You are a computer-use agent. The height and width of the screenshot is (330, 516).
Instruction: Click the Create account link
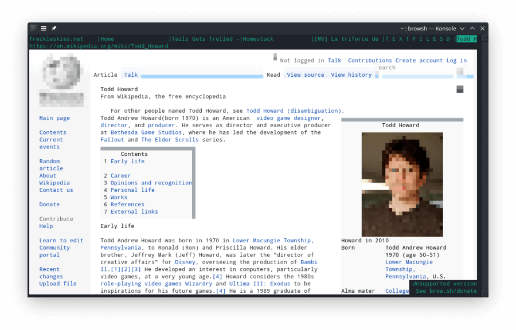[x=419, y=61]
